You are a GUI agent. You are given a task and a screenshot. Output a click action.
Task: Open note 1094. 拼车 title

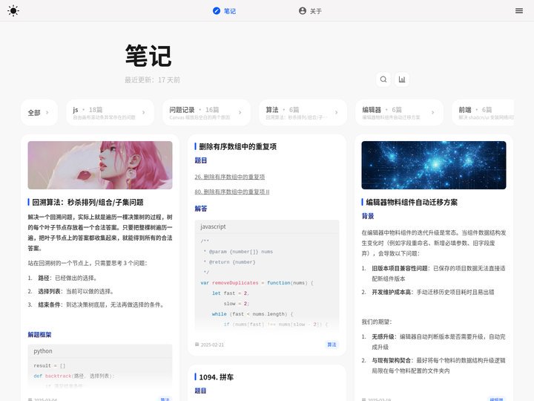[217, 377]
